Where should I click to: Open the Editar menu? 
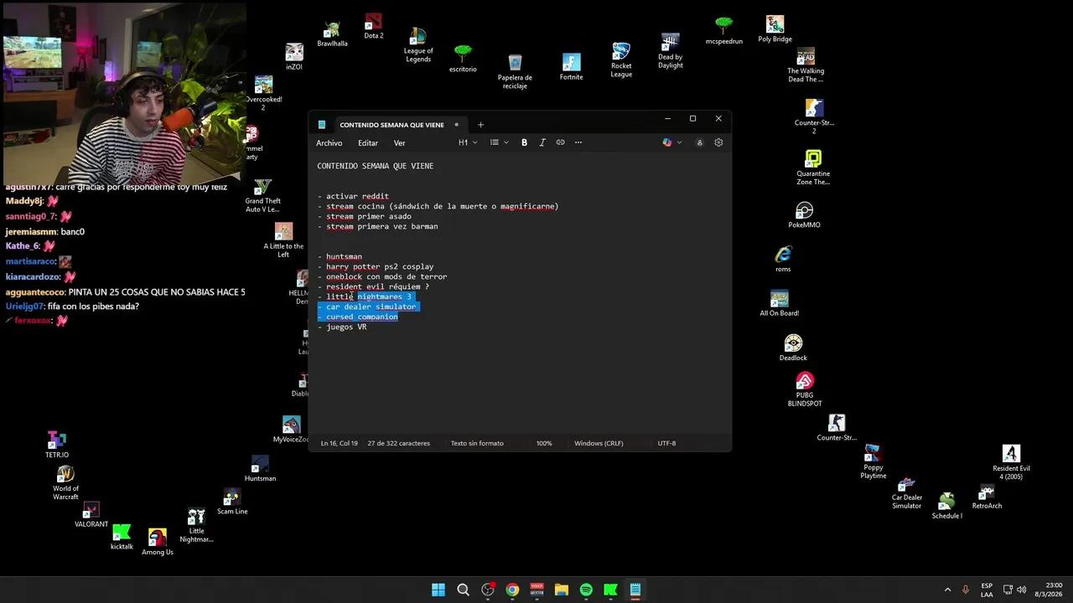[367, 143]
